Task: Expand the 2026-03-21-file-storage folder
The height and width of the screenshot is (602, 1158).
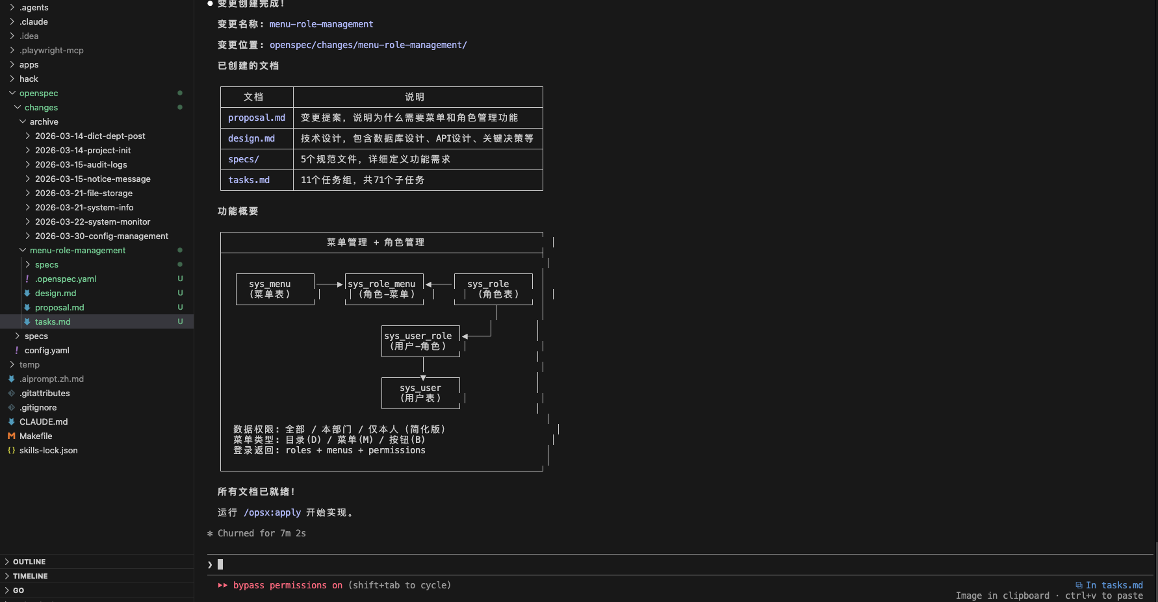Action: (27, 193)
